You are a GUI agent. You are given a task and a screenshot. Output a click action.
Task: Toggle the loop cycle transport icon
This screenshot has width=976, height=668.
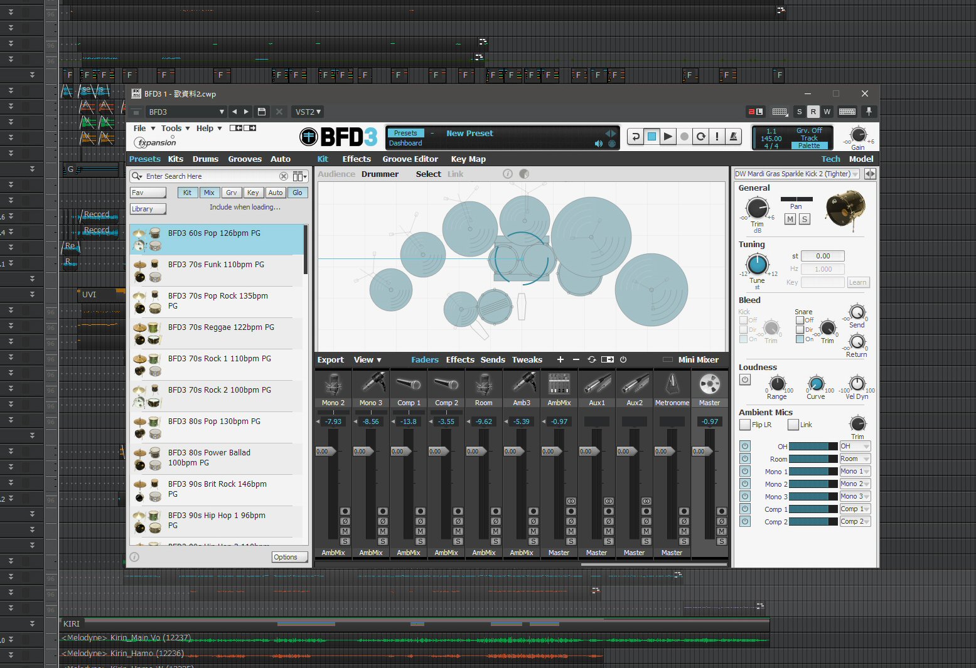(700, 136)
